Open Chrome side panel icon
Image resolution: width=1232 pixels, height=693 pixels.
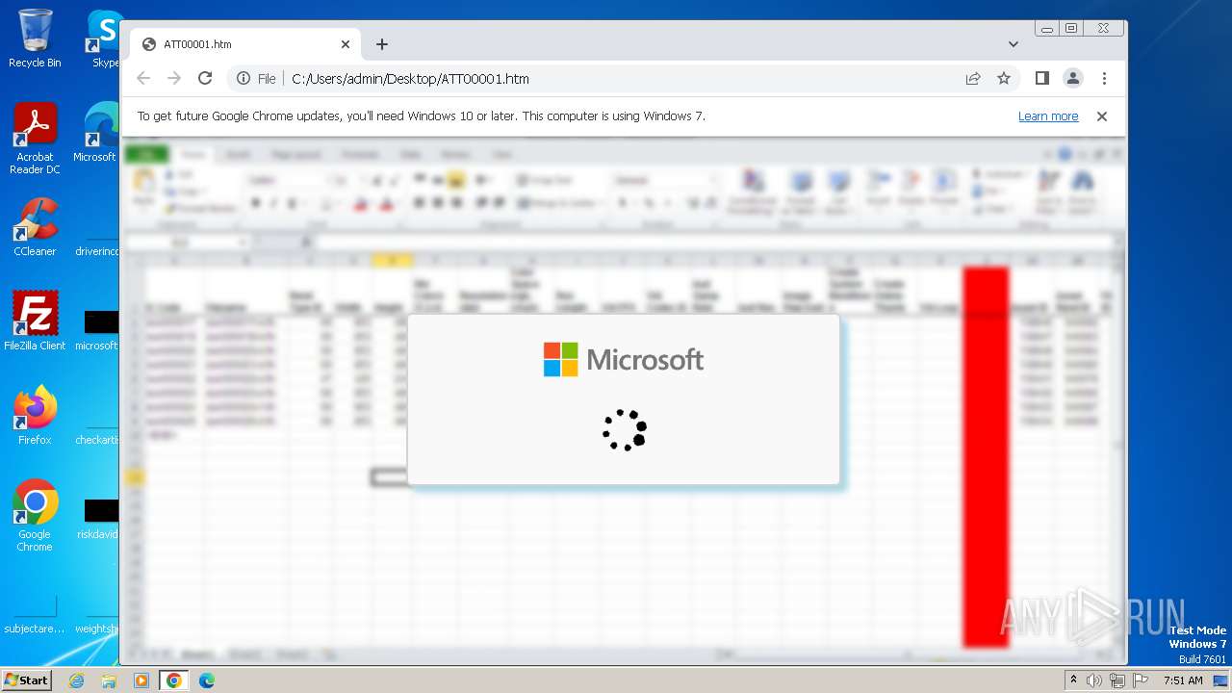(x=1041, y=79)
